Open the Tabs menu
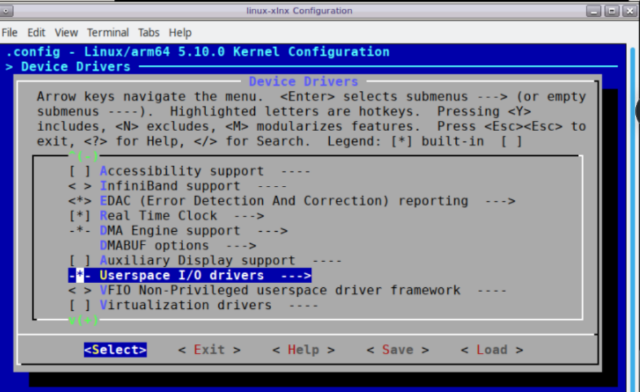The width and height of the screenshot is (640, 392). coord(148,32)
